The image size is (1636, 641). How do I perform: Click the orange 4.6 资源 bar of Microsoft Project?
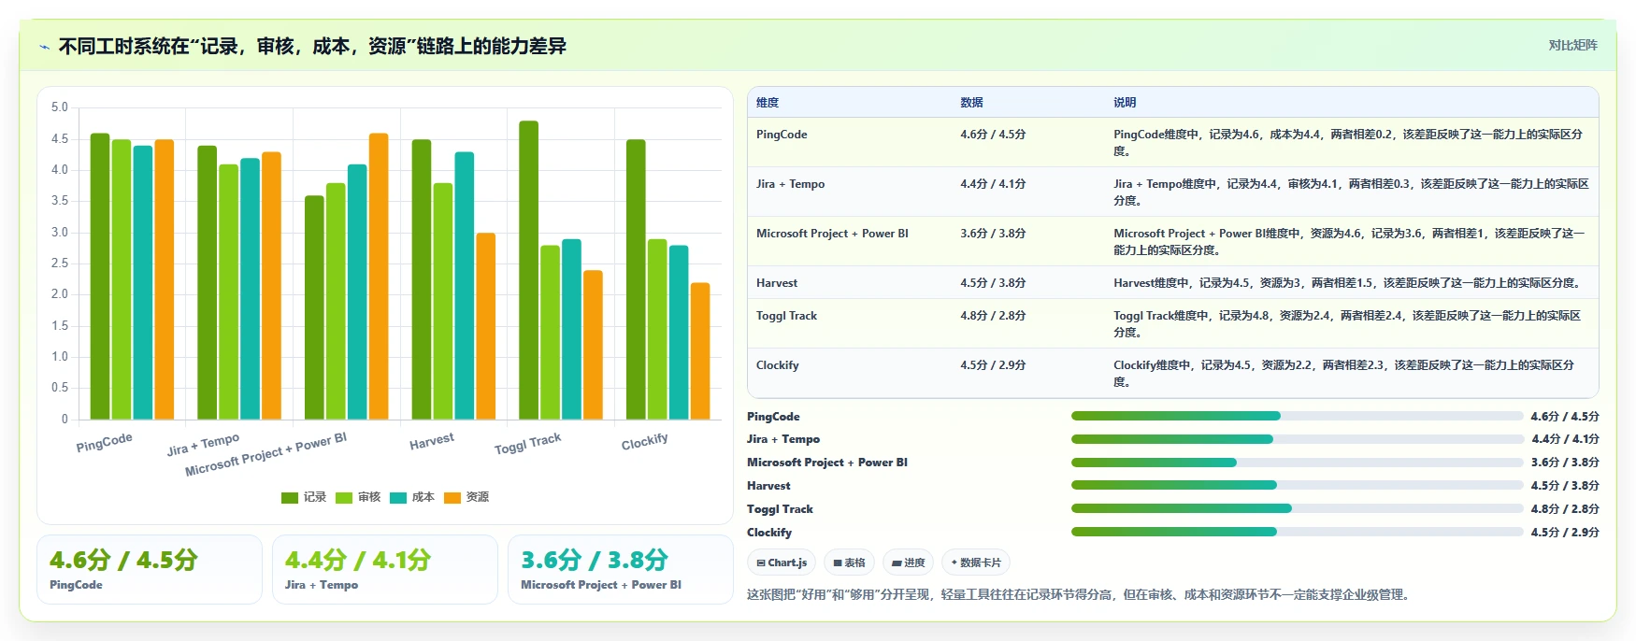pyautogui.click(x=379, y=277)
